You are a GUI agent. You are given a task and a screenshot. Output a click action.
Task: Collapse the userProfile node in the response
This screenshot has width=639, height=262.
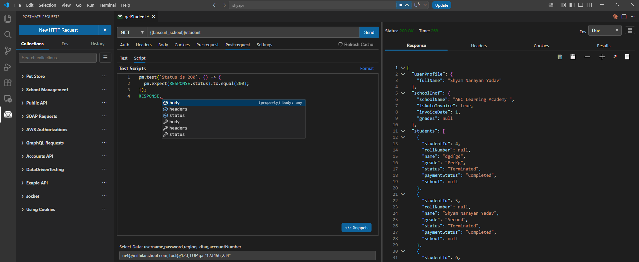(x=403, y=74)
